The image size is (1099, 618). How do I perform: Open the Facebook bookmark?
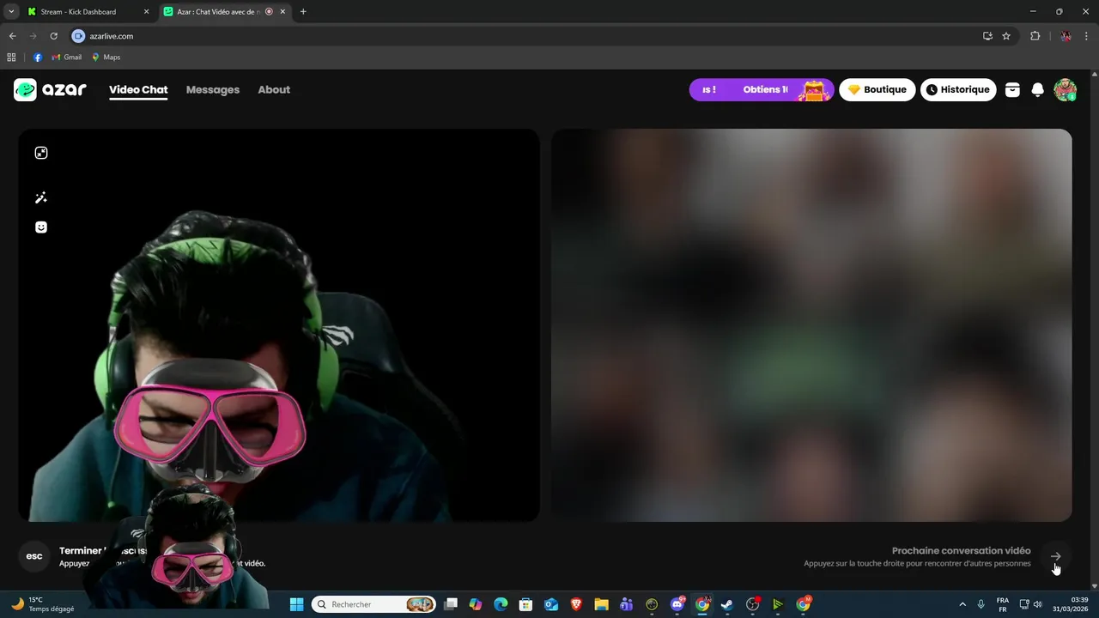pos(38,58)
